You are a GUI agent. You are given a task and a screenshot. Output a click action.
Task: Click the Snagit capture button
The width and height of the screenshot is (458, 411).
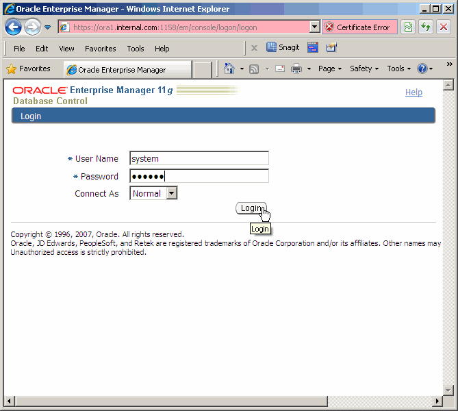(283, 48)
